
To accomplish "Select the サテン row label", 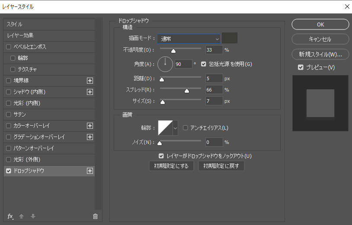I will [20, 114].
